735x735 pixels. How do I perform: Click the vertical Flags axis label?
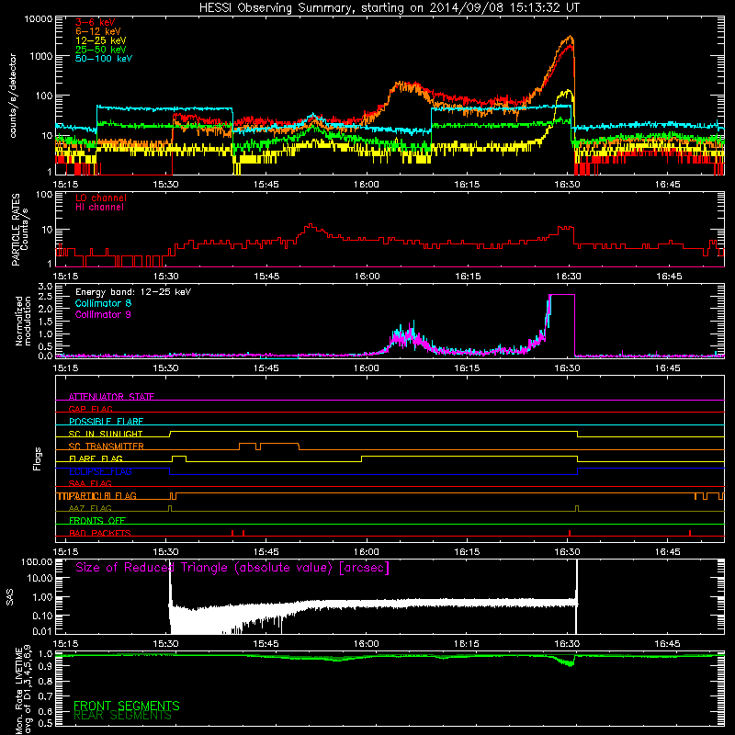[x=38, y=458]
